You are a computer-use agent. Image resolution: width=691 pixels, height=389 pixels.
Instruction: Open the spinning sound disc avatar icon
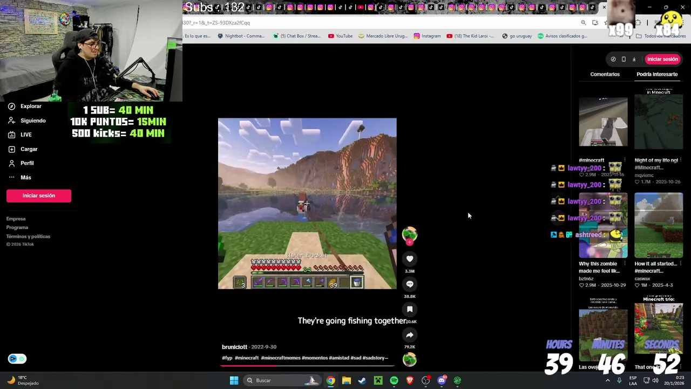point(410,359)
